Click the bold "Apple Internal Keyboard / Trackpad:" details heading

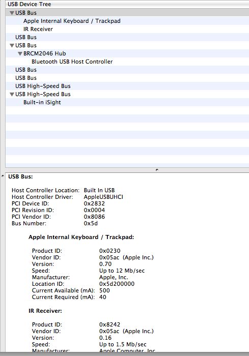tap(81, 238)
